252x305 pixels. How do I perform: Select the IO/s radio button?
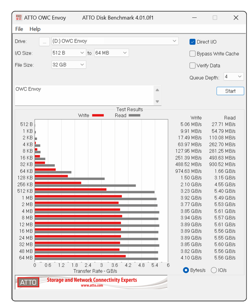[x=214, y=270]
